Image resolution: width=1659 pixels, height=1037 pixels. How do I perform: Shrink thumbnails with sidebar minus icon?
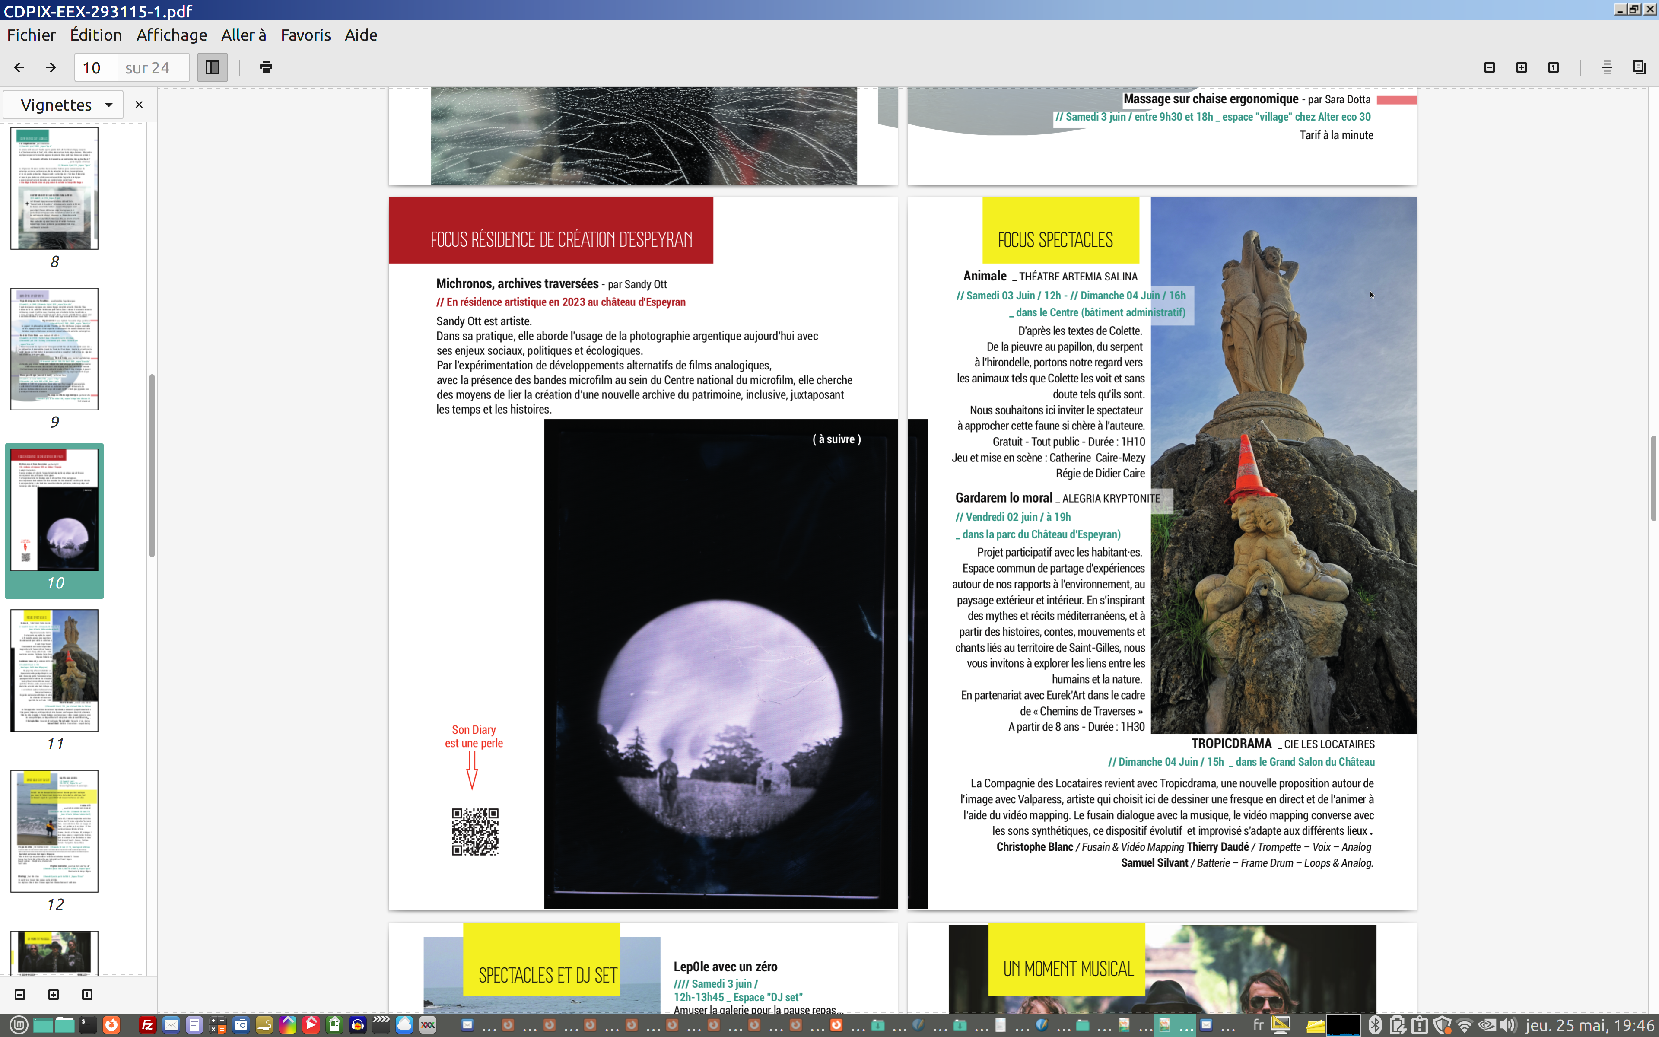pyautogui.click(x=20, y=995)
